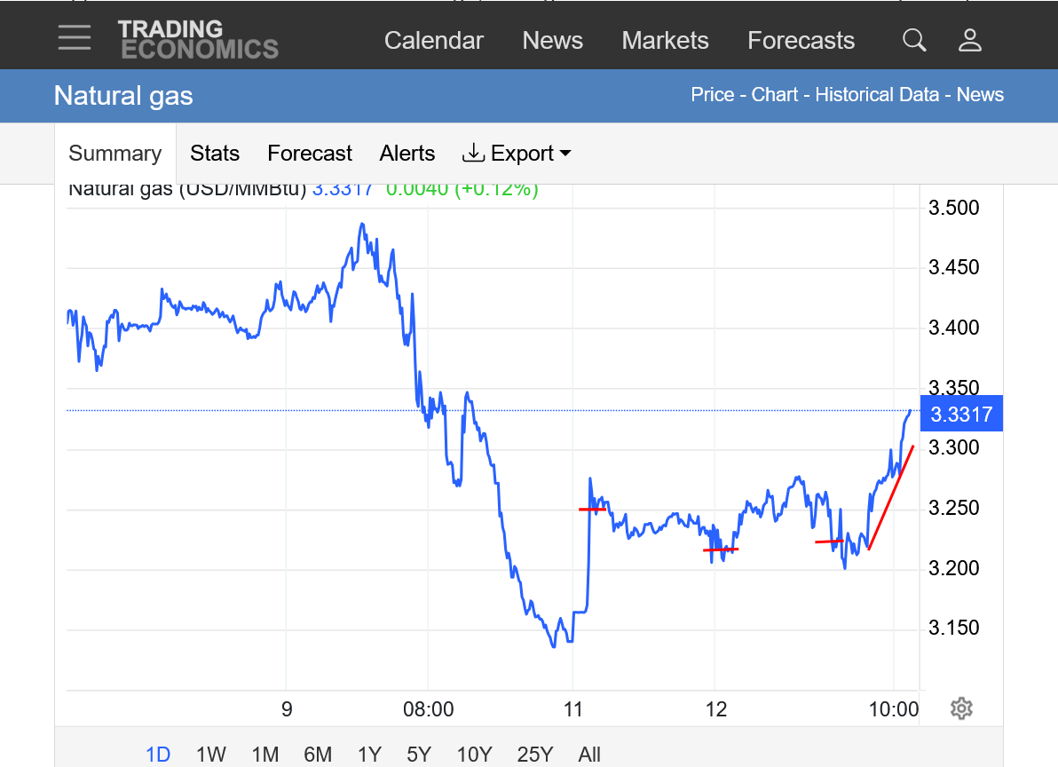Image resolution: width=1058 pixels, height=767 pixels.
Task: Choose the 5Y chart range
Action: click(x=419, y=755)
